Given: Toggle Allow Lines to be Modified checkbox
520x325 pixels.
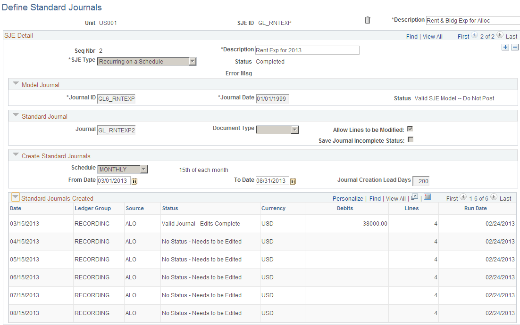Looking at the screenshot, I should [x=410, y=129].
